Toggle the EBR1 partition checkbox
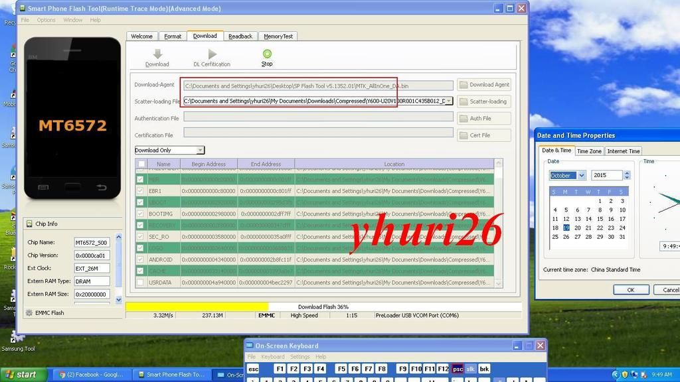Screen dimensions: 680x382 point(140,191)
